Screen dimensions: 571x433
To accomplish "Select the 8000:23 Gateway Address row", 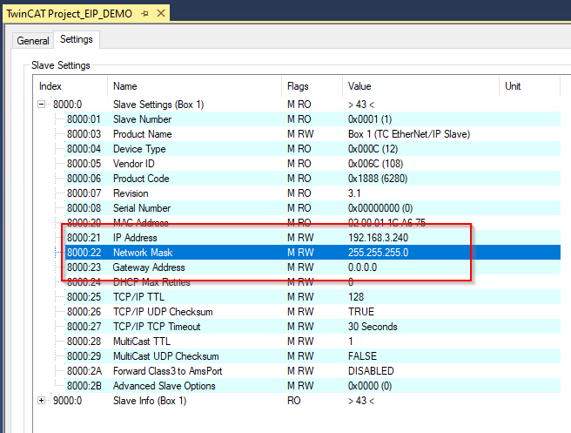I will pyautogui.click(x=313, y=267).
